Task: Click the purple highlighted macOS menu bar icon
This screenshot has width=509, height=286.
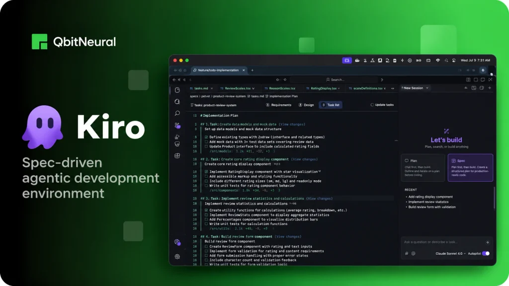Action: coord(346,60)
